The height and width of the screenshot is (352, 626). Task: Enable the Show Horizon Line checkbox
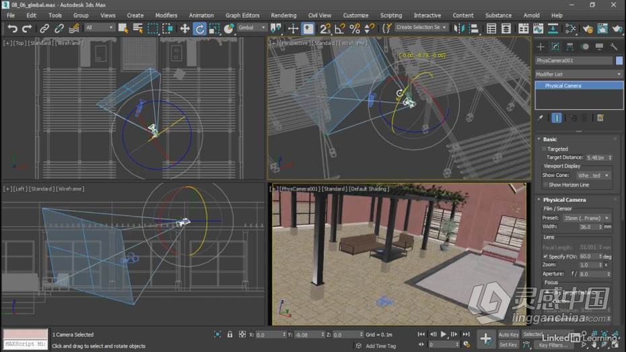[545, 185]
